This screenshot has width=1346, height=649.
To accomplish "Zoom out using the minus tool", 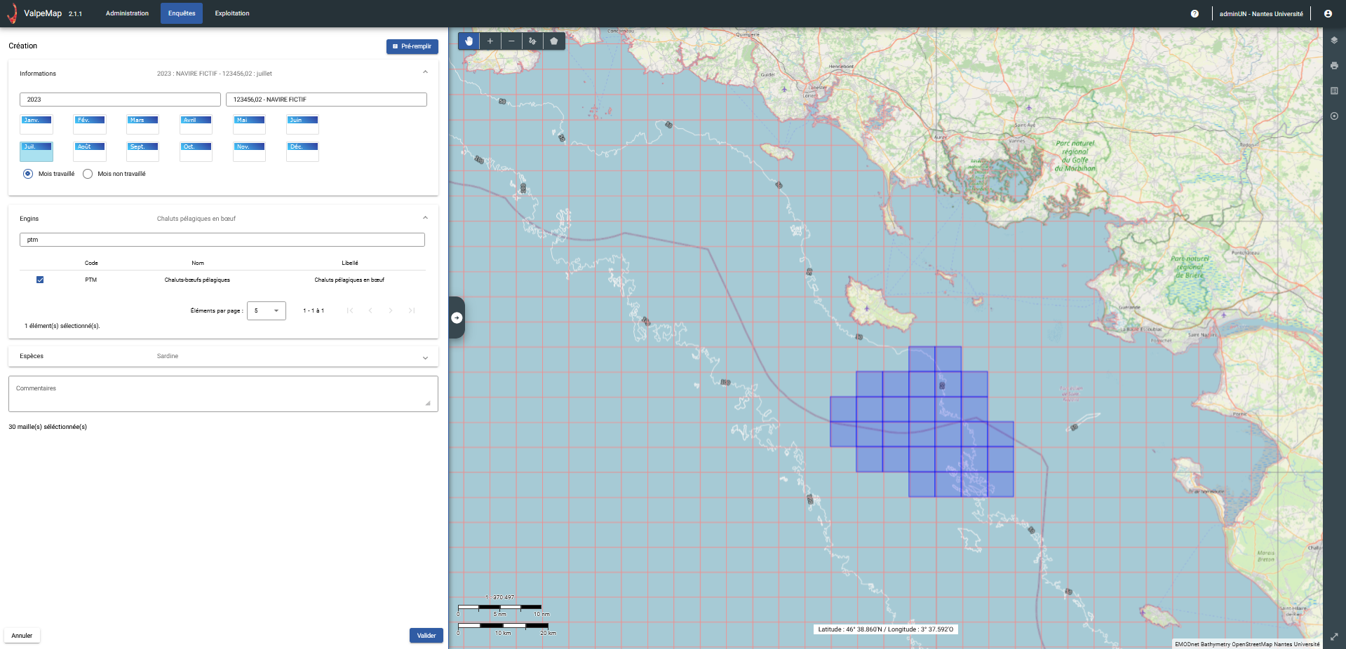I will pyautogui.click(x=511, y=41).
